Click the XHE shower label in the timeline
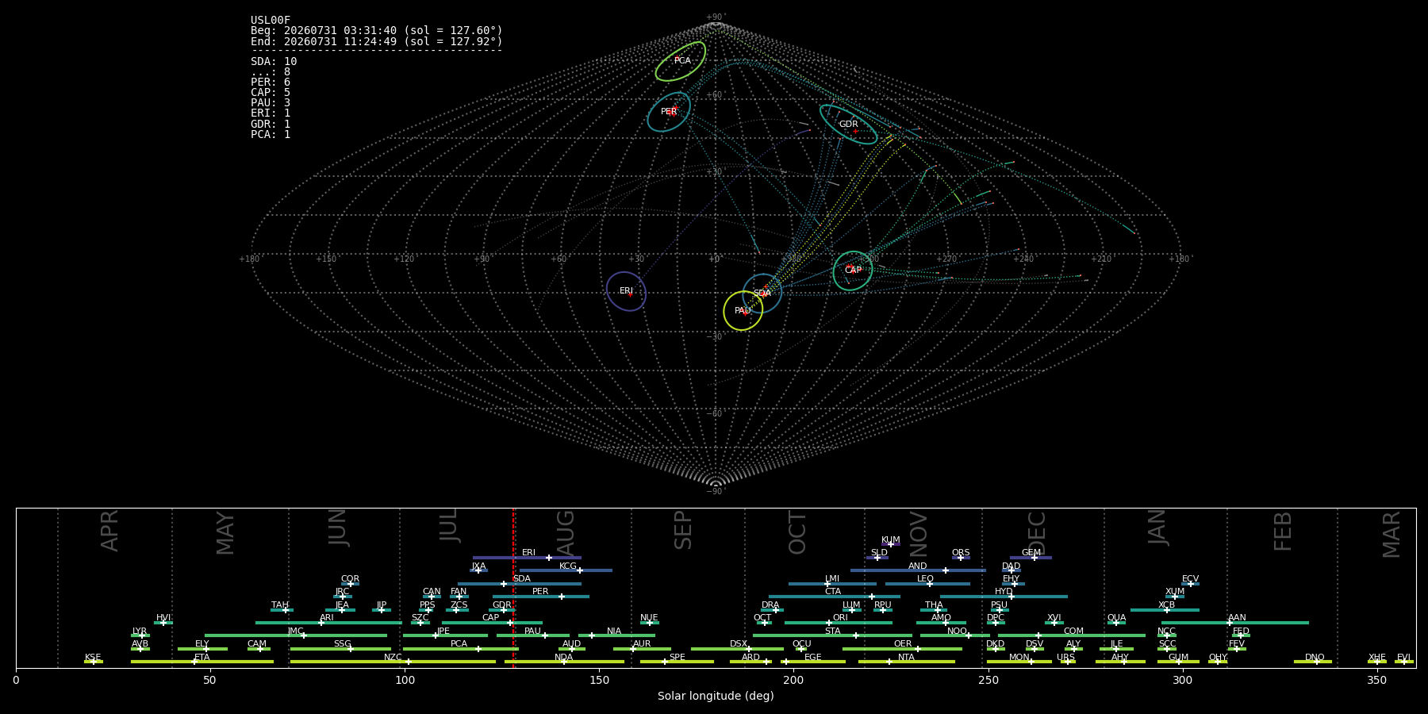Screen dimensions: 1428x714 pyautogui.click(x=1377, y=658)
